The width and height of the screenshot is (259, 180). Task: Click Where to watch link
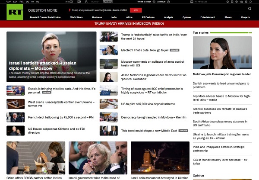[x=144, y=2]
